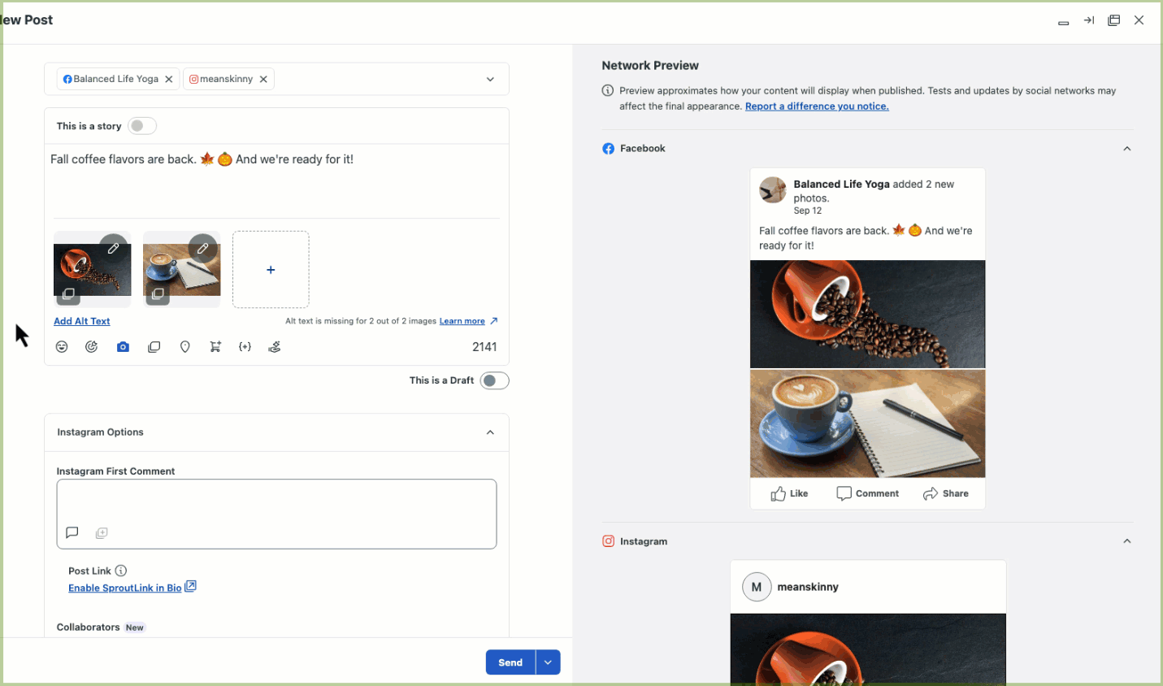Click the Collaborators label
This screenshot has height=686, width=1163.
88,627
